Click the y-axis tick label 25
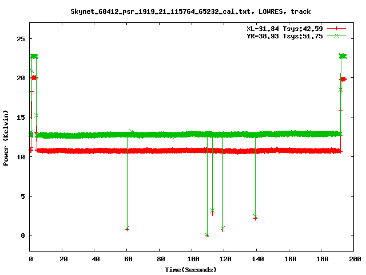Screen dimensions: 366x275 click(21, 39)
